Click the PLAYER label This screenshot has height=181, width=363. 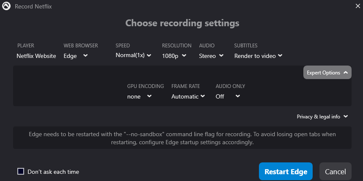[26, 46]
